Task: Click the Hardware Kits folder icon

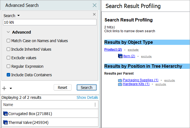Action: click(x=120, y=84)
